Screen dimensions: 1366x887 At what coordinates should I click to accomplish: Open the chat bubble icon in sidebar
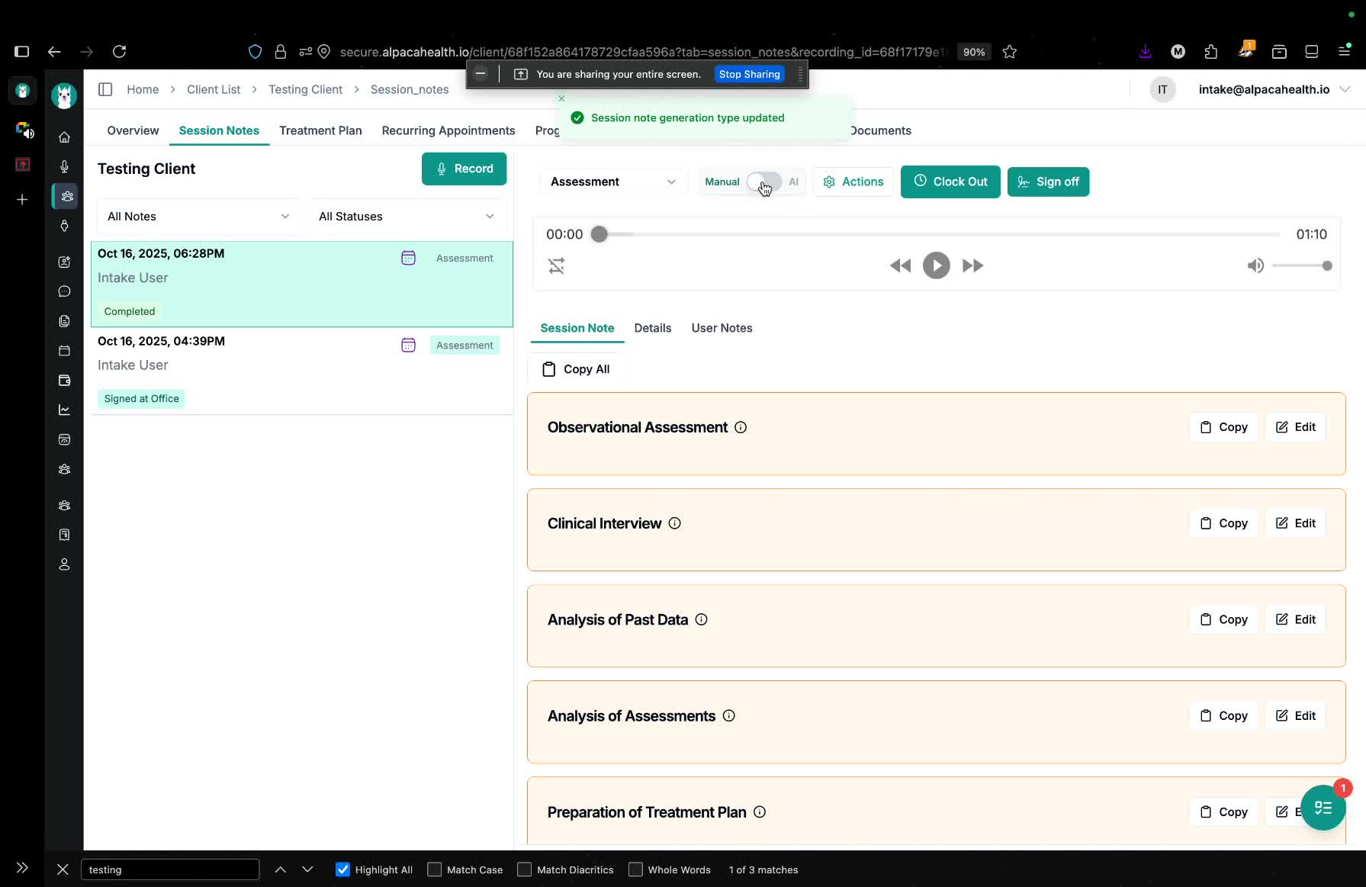click(64, 291)
